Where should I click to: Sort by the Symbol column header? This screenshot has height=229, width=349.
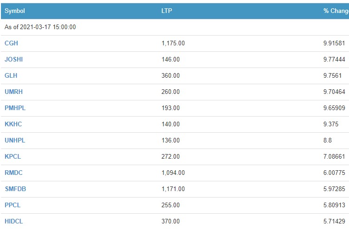15,11
